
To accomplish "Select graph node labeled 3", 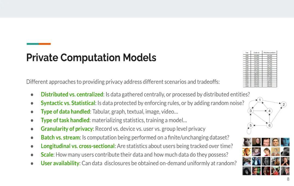I will [250, 111].
